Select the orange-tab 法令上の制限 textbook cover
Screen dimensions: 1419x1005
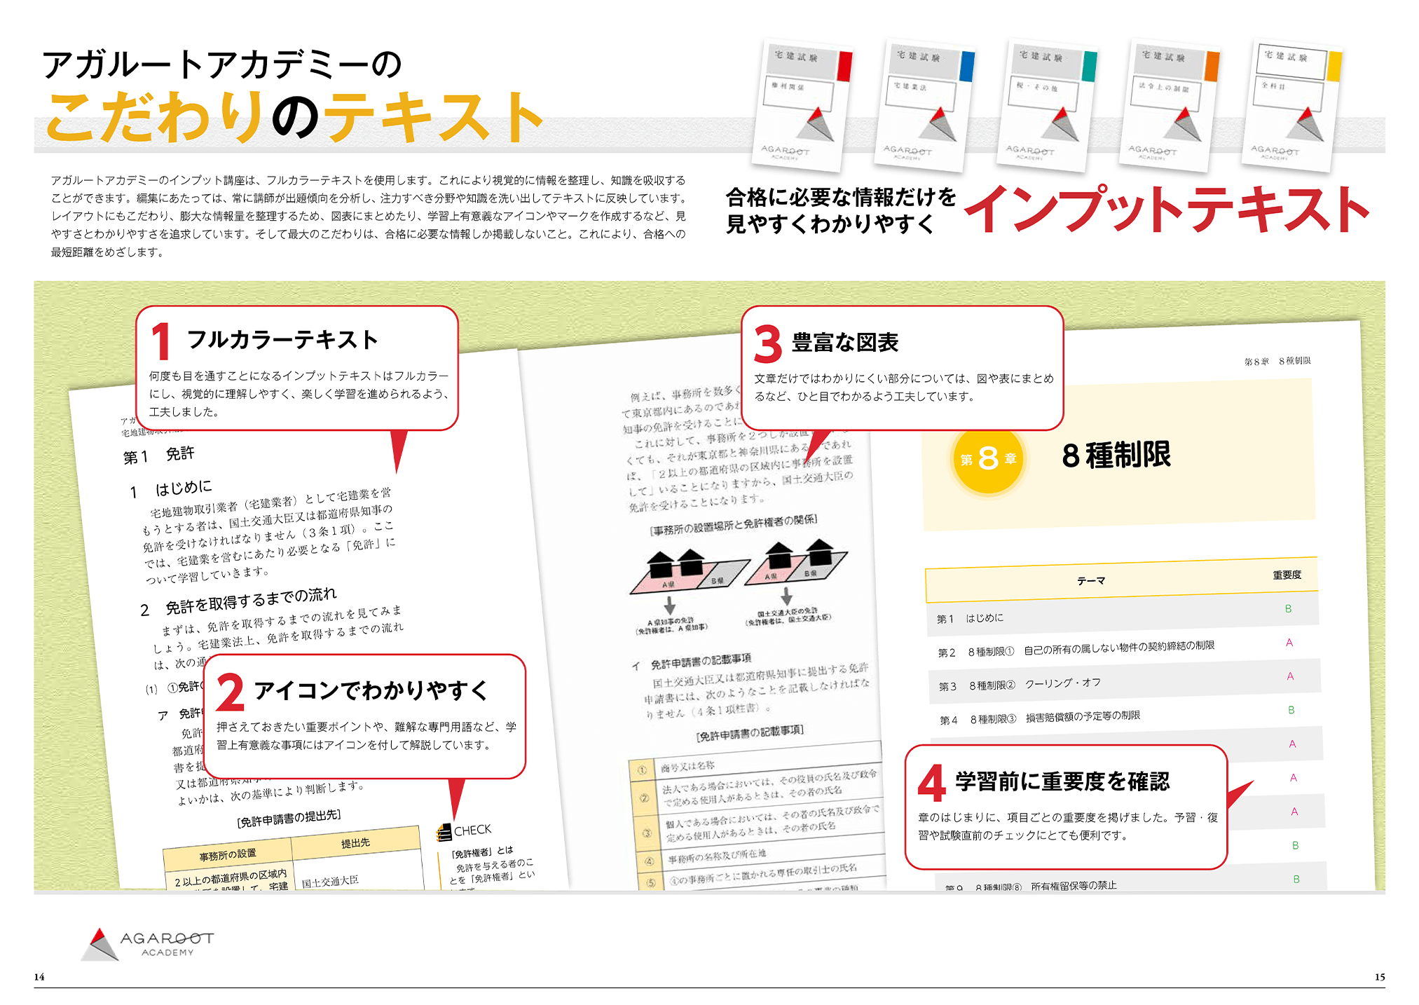(x=1169, y=105)
